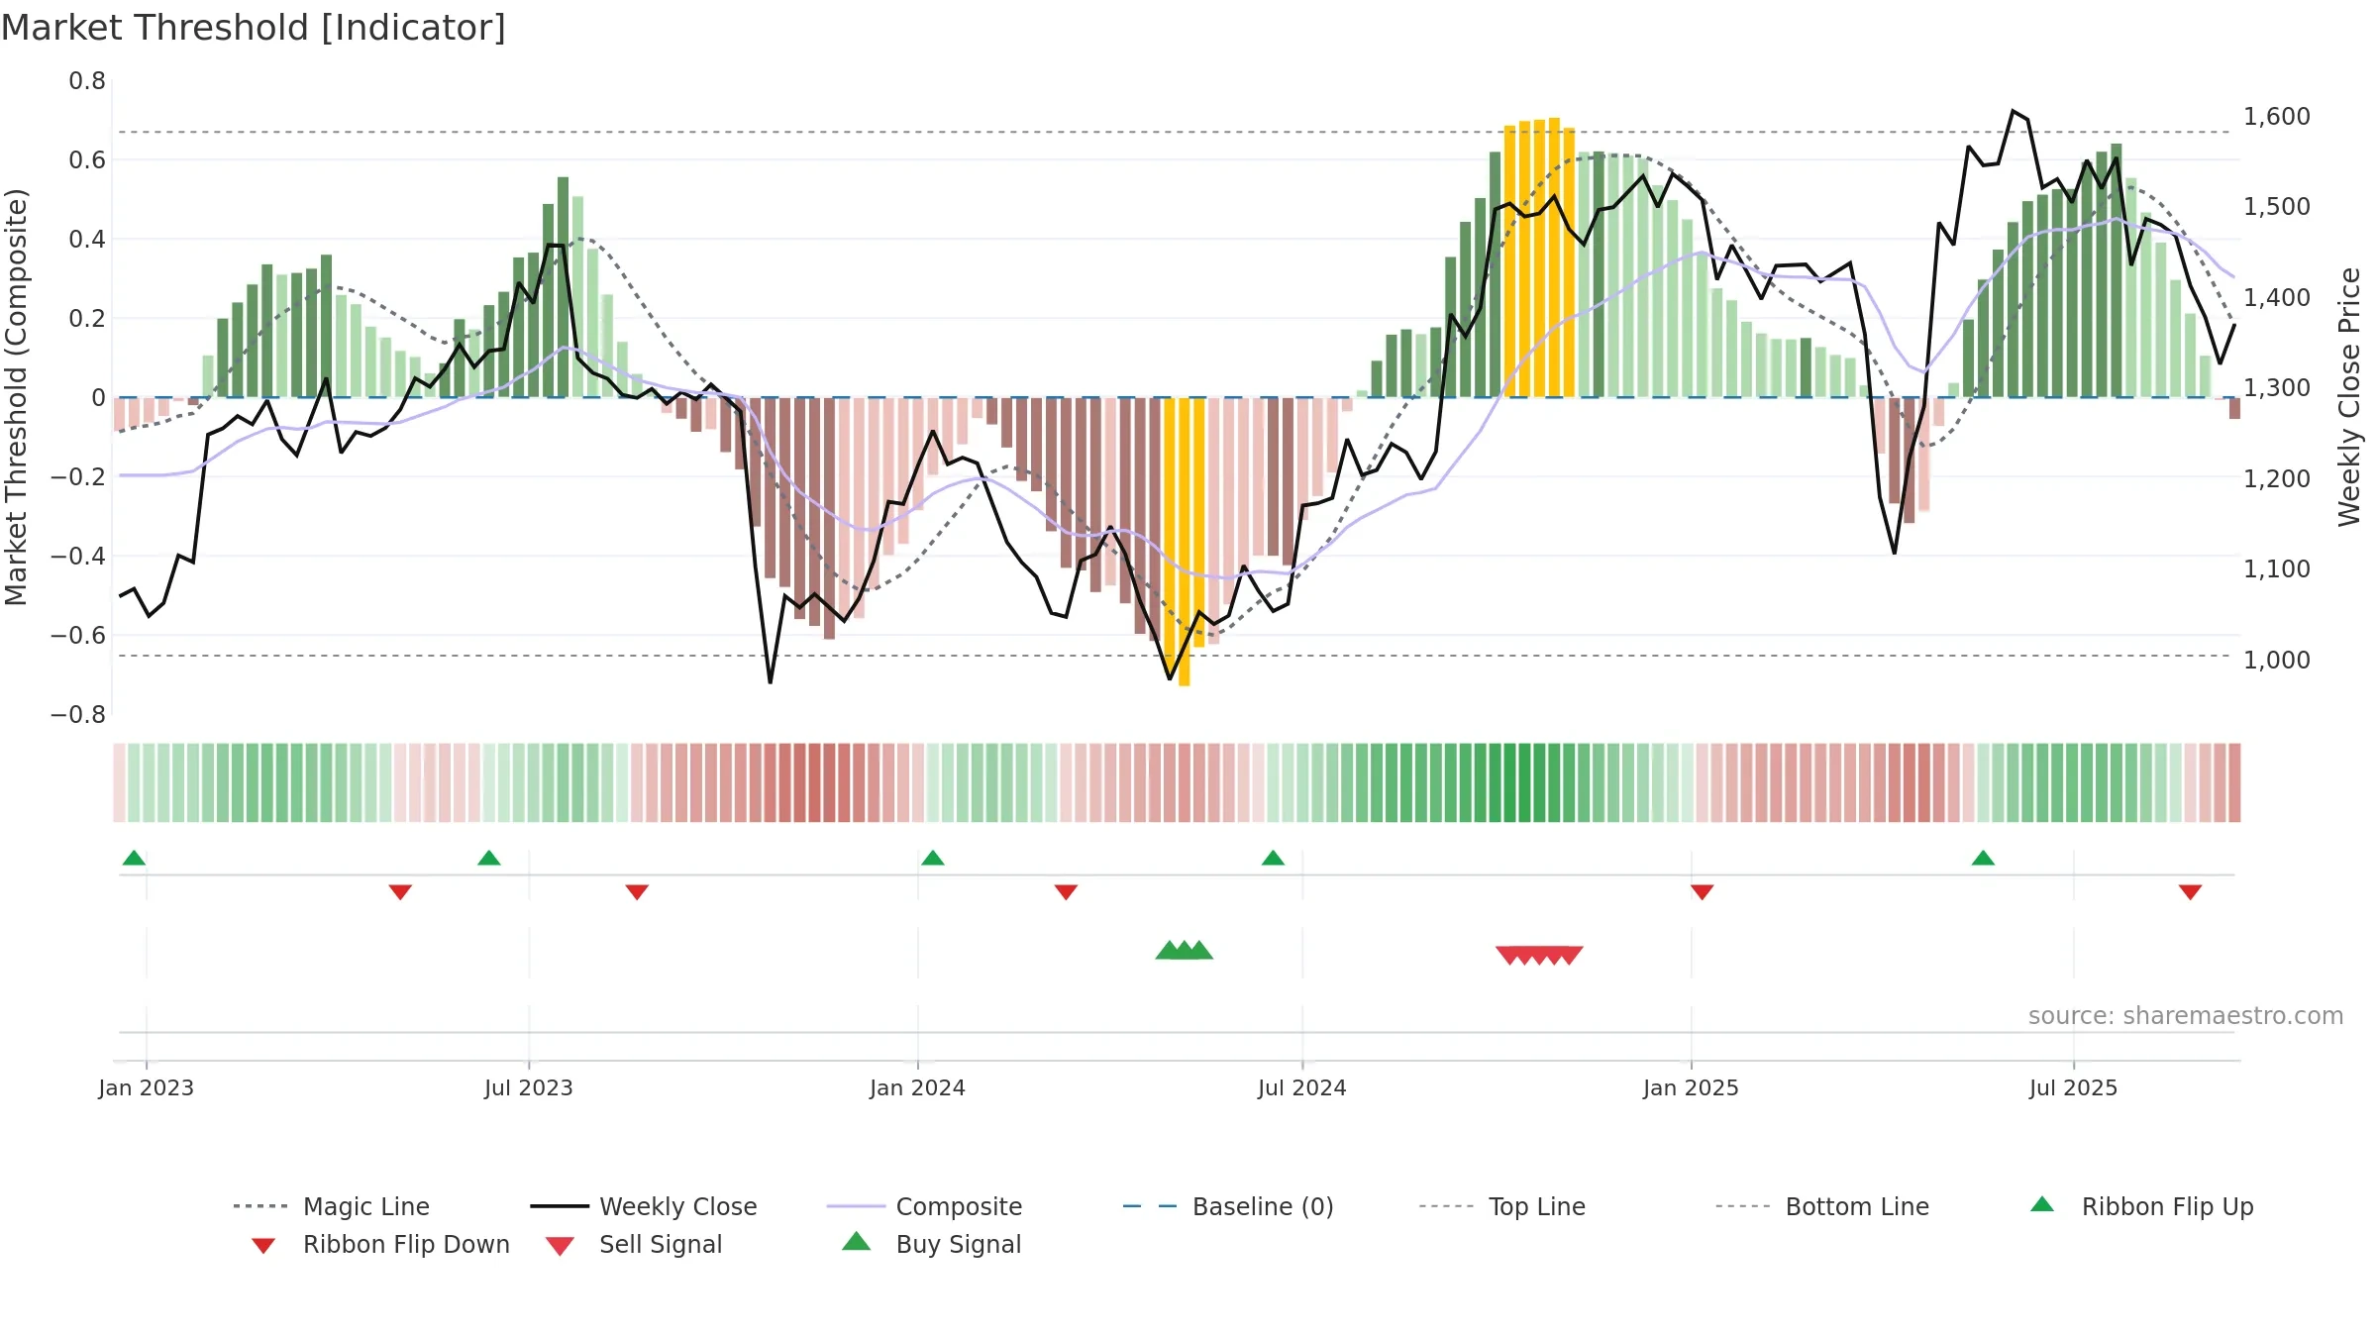This screenshot has width=2377, height=1337.
Task: Toggle the Magic Line legend entry
Action: point(331,1206)
